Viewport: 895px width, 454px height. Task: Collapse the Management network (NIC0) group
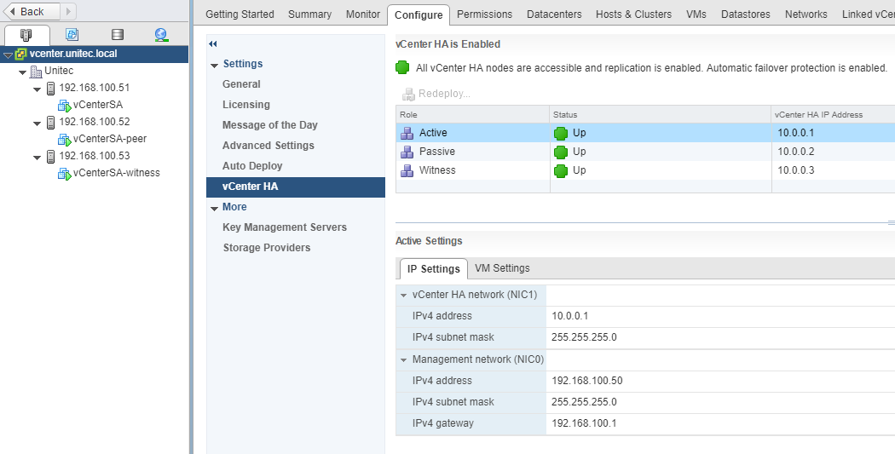[x=403, y=360]
